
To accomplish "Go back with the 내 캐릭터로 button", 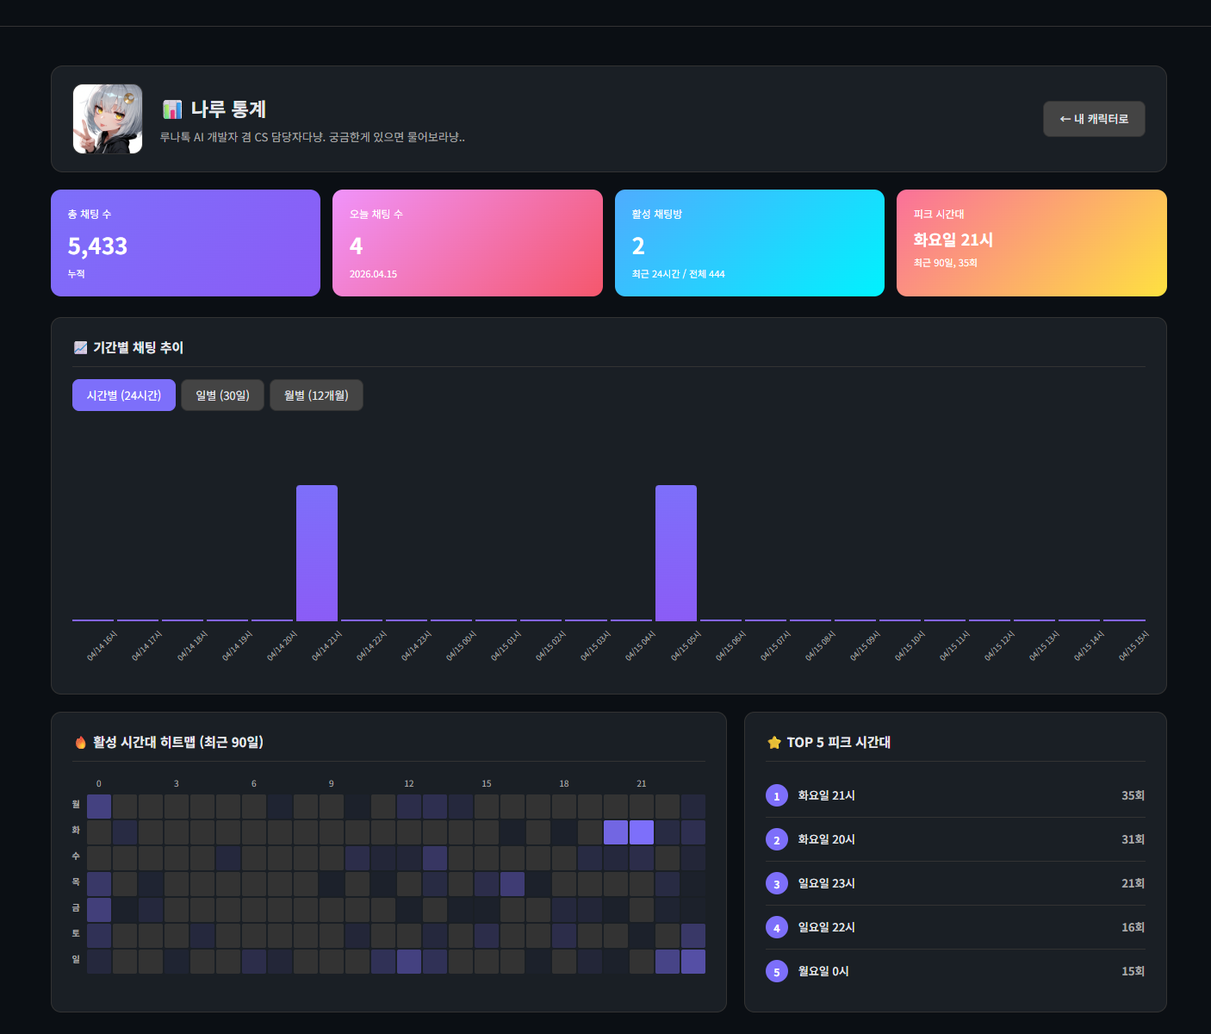I will (x=1094, y=119).
